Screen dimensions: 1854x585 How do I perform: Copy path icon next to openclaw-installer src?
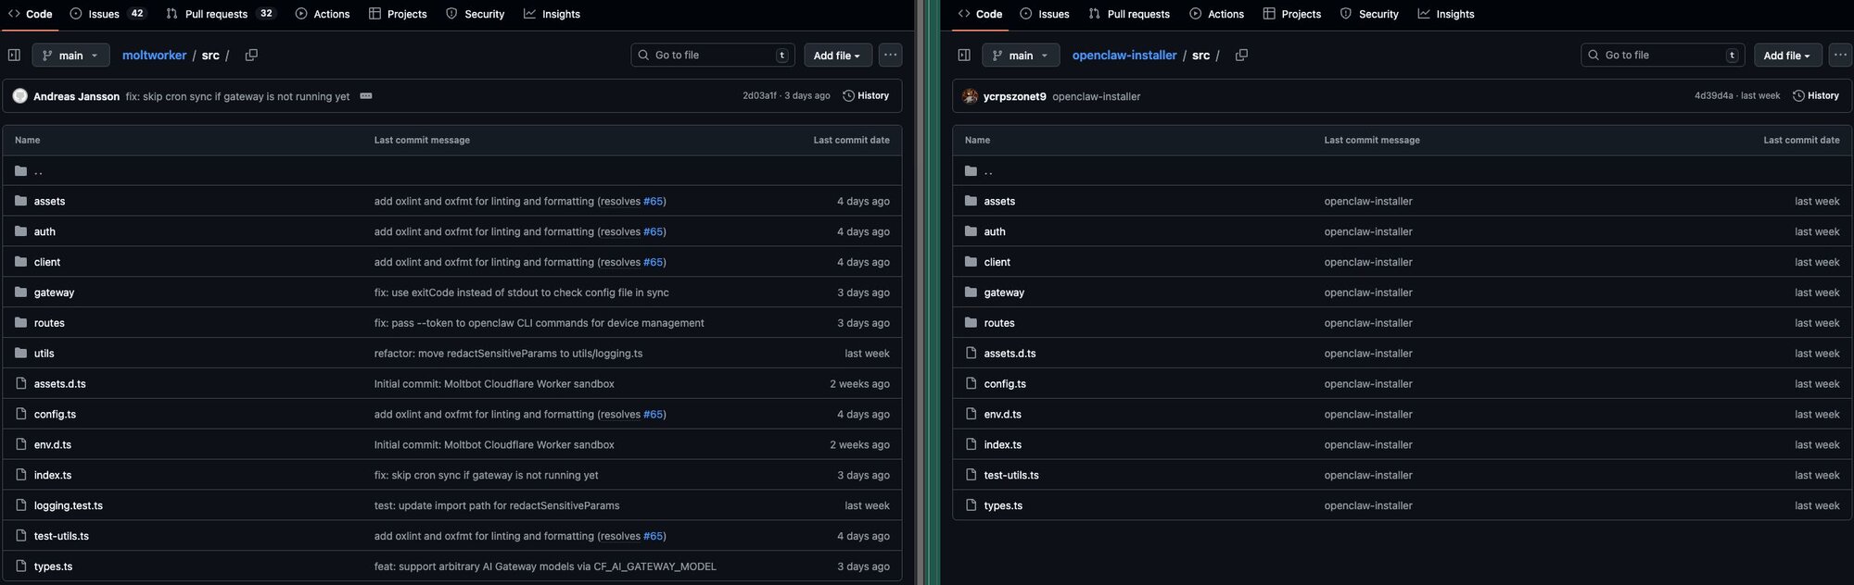tap(1241, 55)
